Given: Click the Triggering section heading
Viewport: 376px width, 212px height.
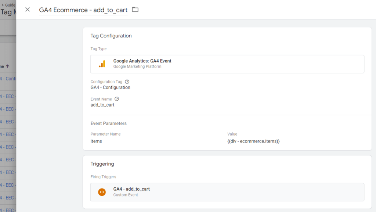Looking at the screenshot, I should click(x=102, y=164).
